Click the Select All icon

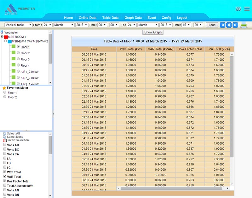coord(4,133)
